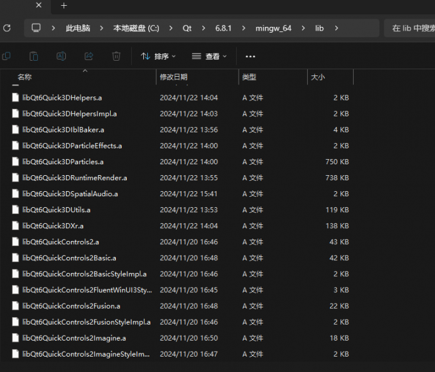Expand the chevron after the lib breadcrumb
435x372 pixels.
(336, 28)
